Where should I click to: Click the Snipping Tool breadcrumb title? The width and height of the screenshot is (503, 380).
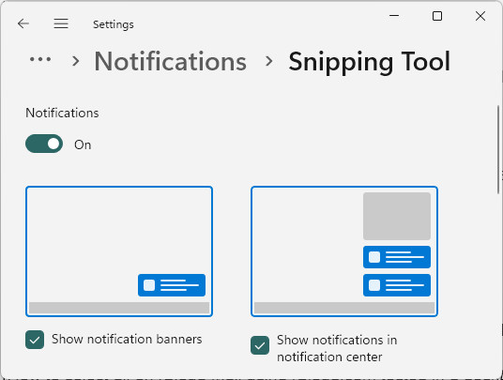[369, 62]
